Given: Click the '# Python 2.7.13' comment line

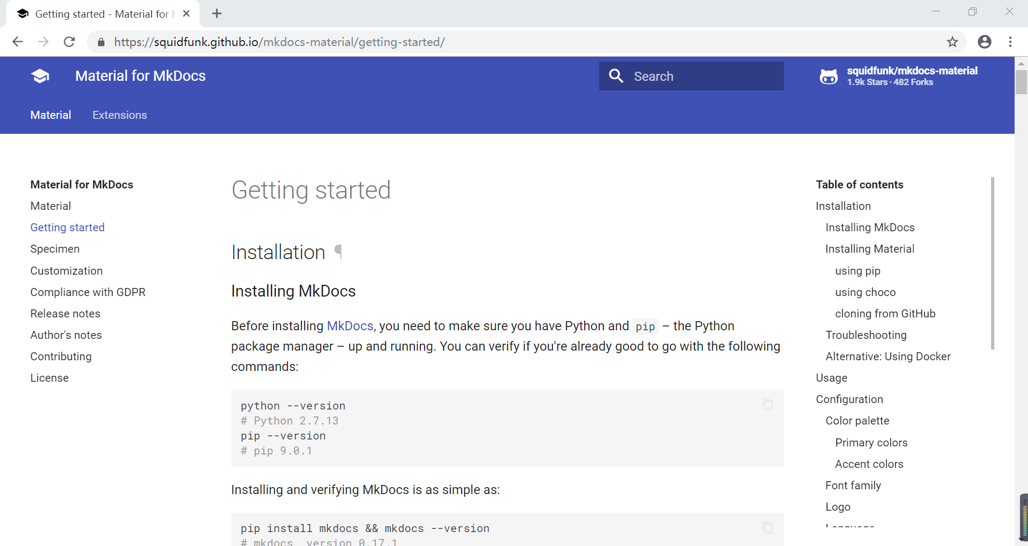Looking at the screenshot, I should [290, 421].
